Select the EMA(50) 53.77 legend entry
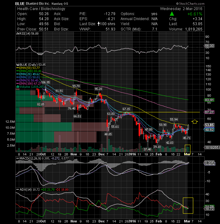 tap(28, 68)
